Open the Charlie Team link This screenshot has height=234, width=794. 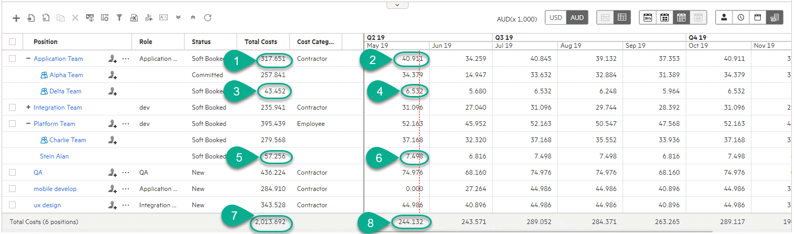67,140
